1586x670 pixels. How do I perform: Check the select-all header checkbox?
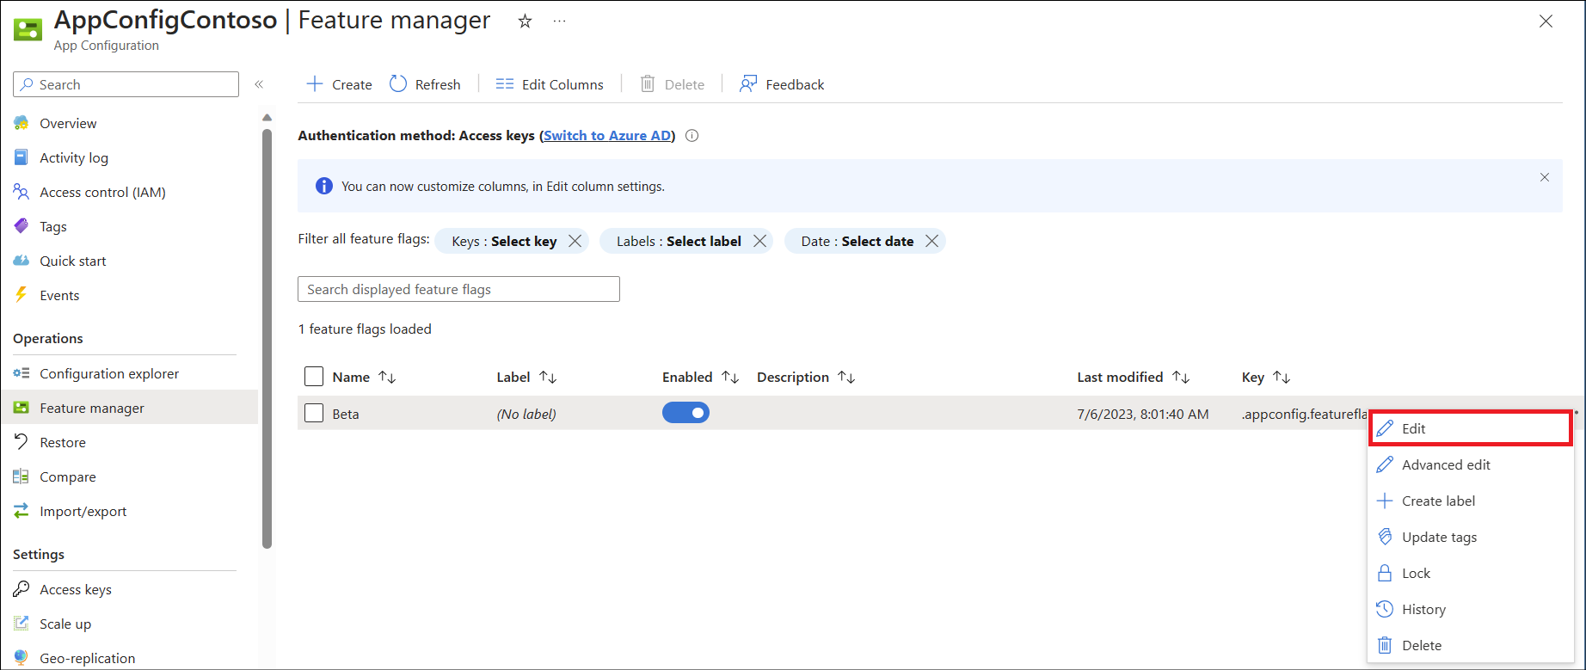[314, 377]
